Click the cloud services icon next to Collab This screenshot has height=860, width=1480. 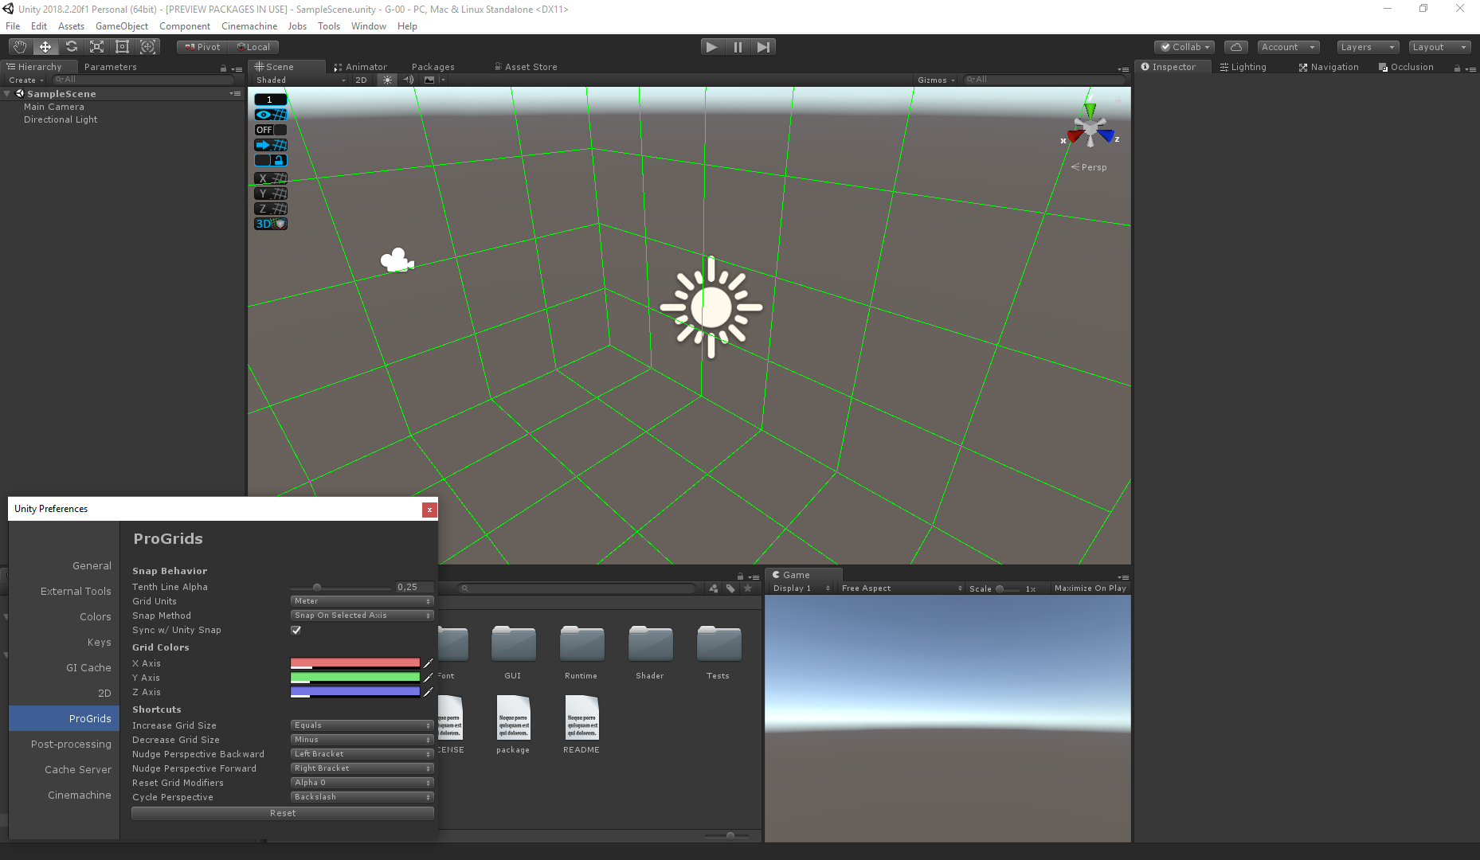coord(1235,46)
